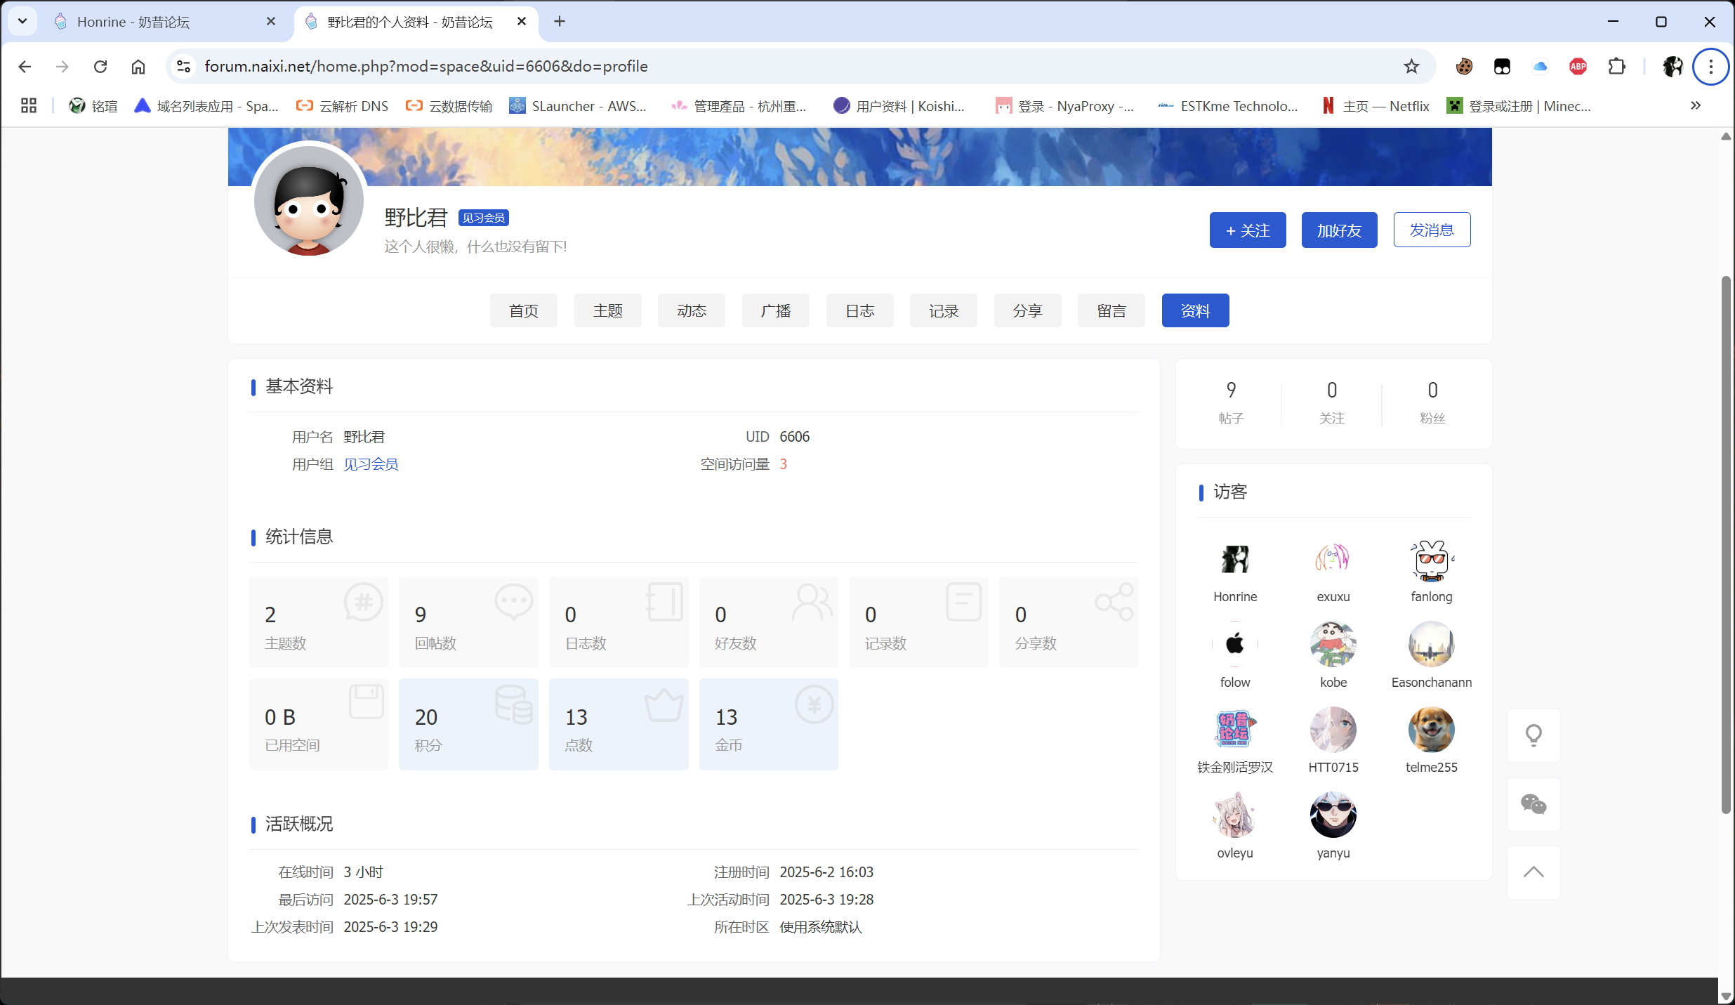
Task: Click the apps grid icon on the bookmarks bar
Action: click(x=27, y=105)
